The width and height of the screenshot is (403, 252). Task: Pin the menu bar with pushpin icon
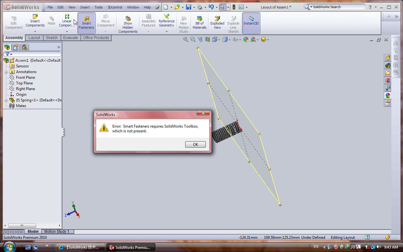[157, 7]
